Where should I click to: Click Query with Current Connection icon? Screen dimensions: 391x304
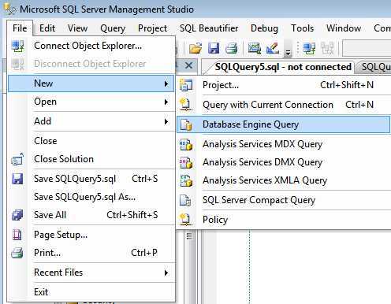click(186, 104)
